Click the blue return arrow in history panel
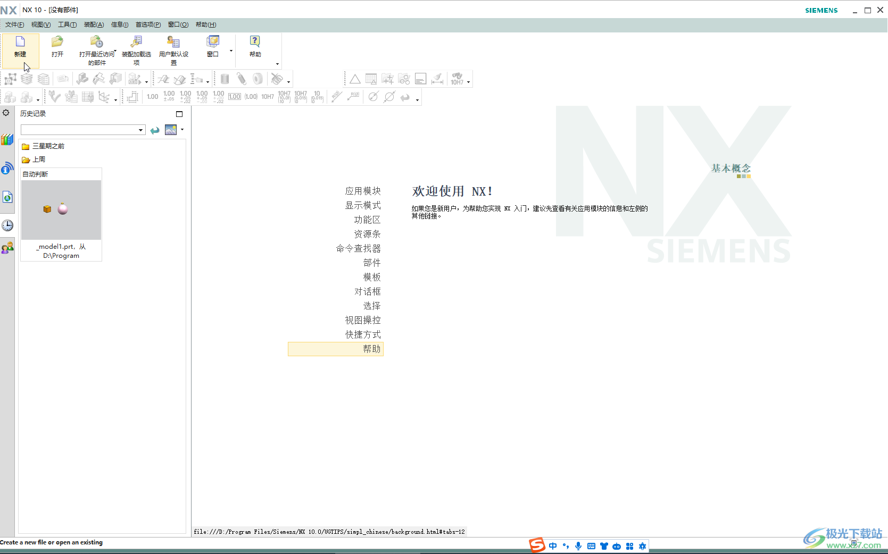The width and height of the screenshot is (888, 554). 155,130
